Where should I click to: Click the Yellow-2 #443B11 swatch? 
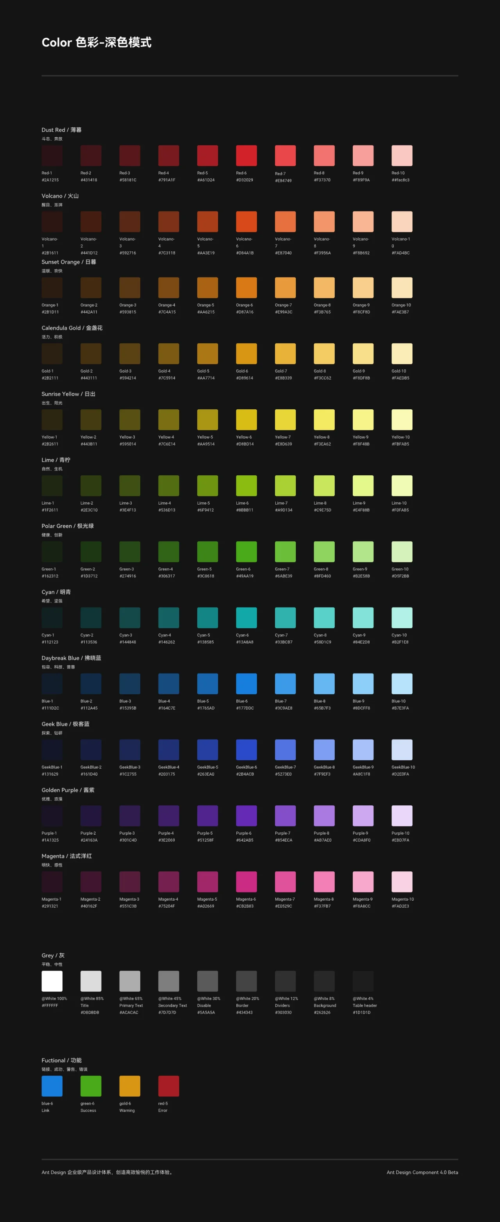click(91, 419)
